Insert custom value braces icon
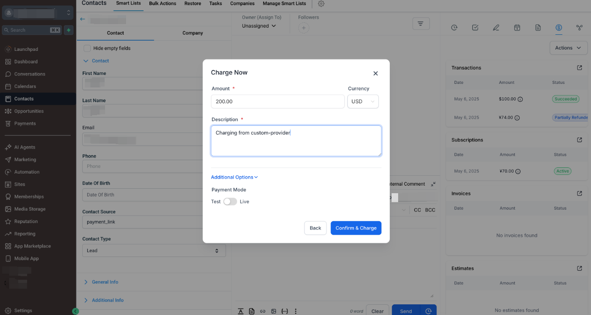The height and width of the screenshot is (315, 591). click(x=284, y=311)
